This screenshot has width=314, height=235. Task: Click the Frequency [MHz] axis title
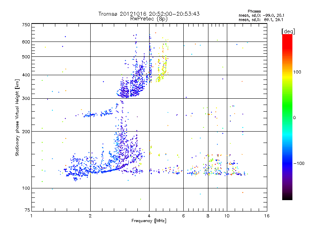pos(149,221)
